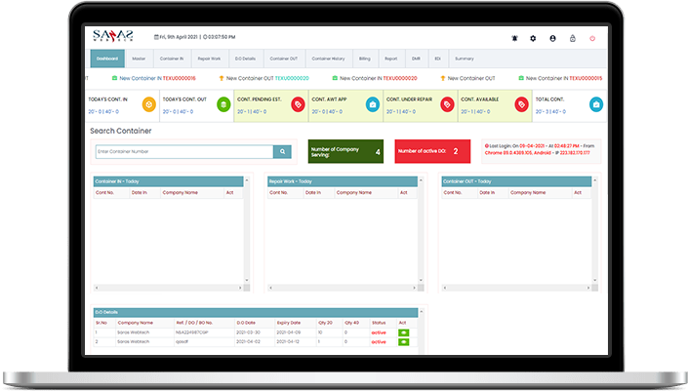This screenshot has height=391, width=688.
Task: Click the Total Cont. blue icon
Action: click(x=595, y=104)
